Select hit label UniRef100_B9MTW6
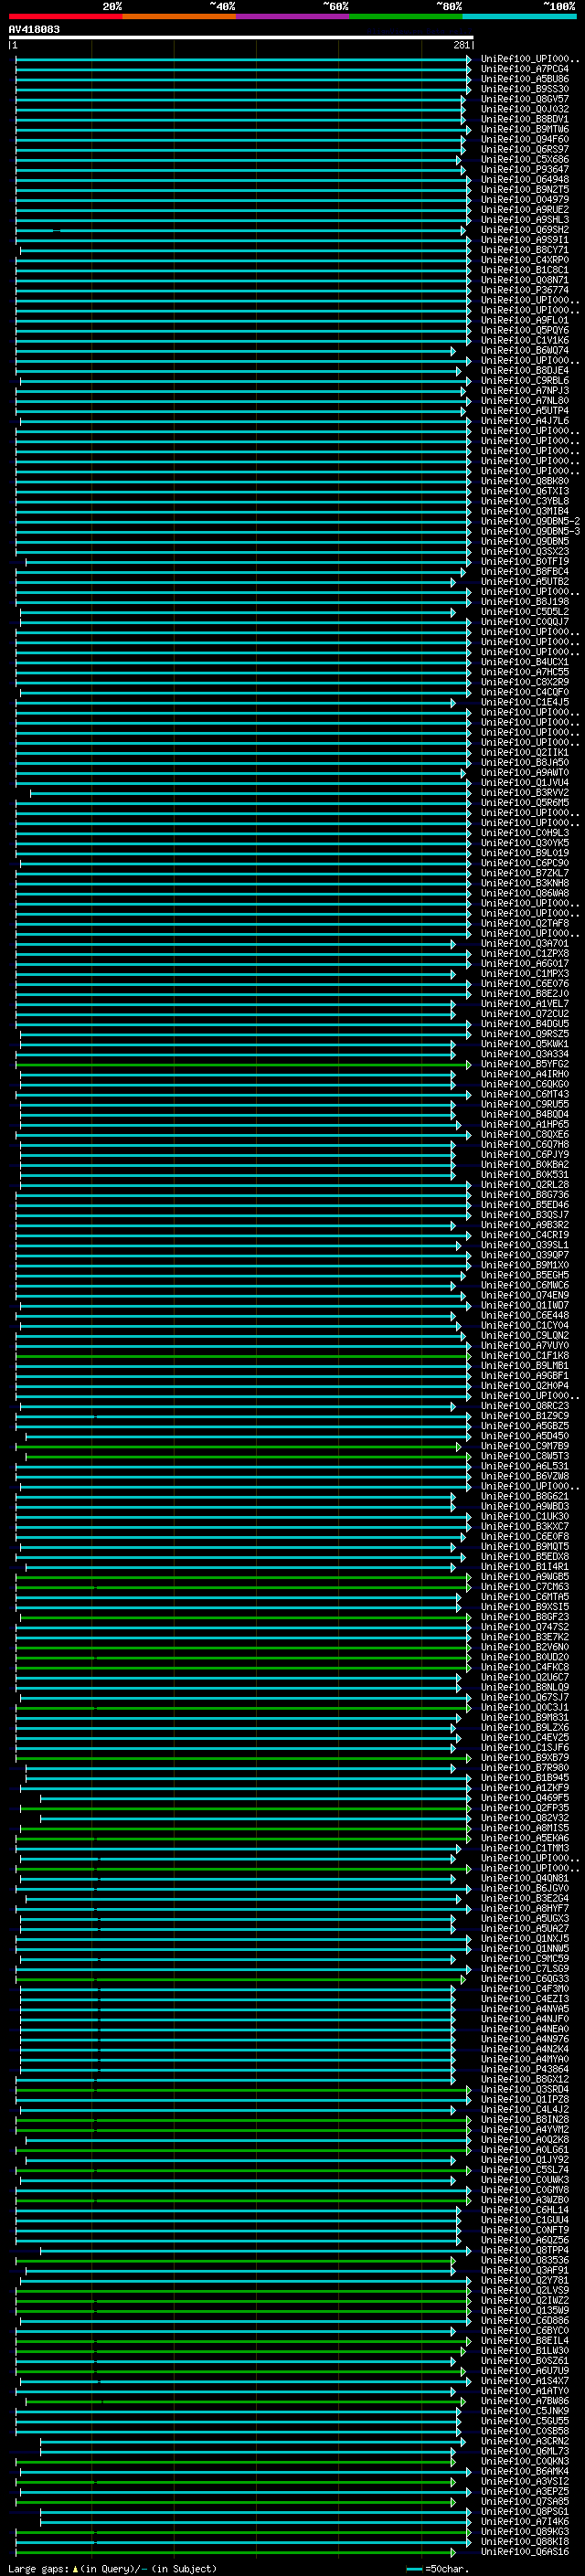 [525, 129]
